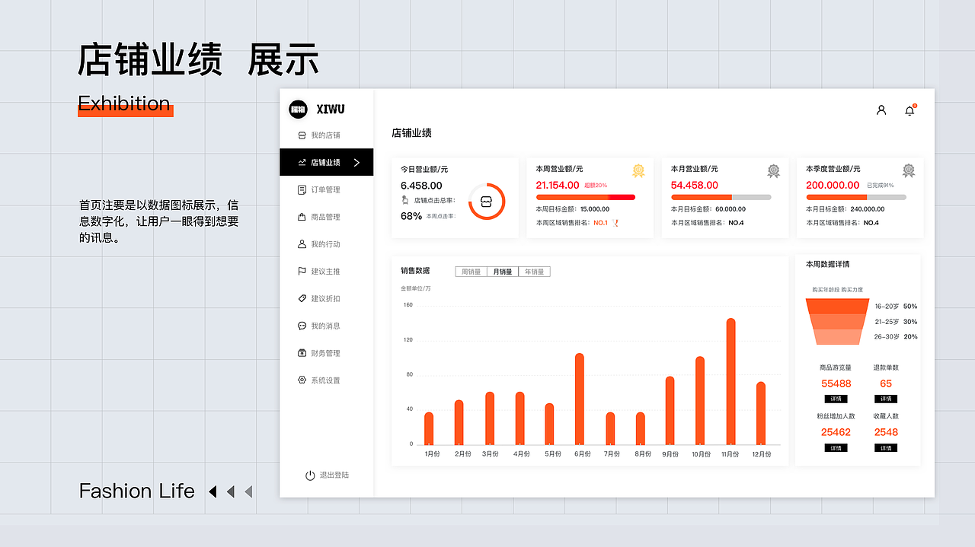This screenshot has width=975, height=547.
Task: Open 订单管理 order management via its icon
Action: [x=303, y=189]
